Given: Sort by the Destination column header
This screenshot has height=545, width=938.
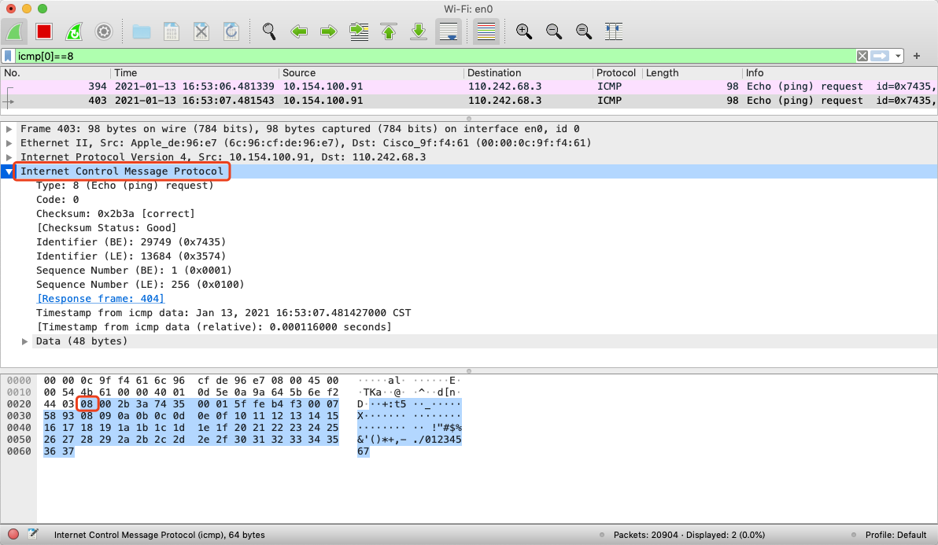Looking at the screenshot, I should point(528,73).
